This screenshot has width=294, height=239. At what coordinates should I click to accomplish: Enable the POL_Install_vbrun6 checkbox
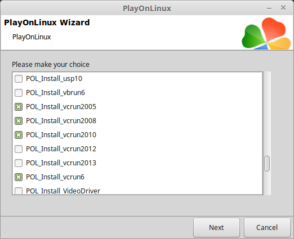tap(19, 93)
